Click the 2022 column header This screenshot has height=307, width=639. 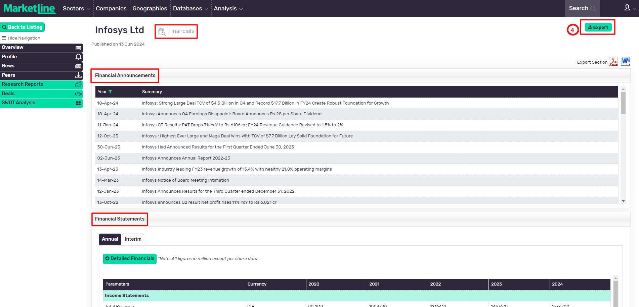[458, 284]
